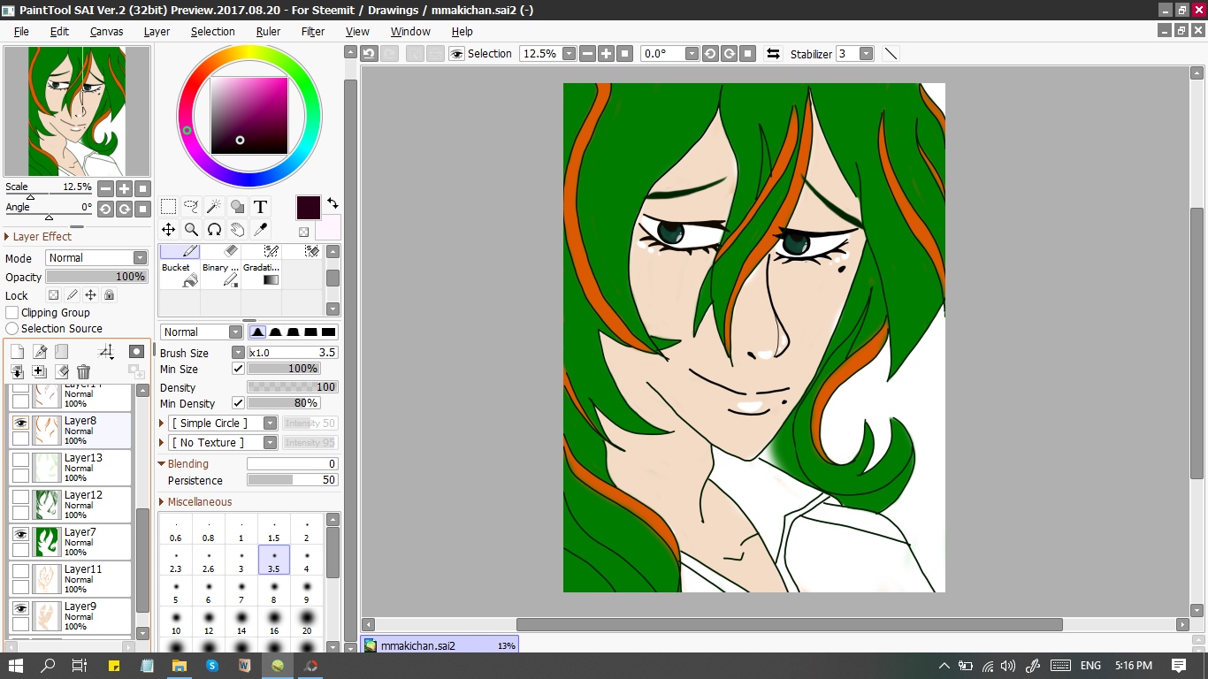Click the dark foreground color swatch
The height and width of the screenshot is (679, 1208).
point(308,209)
